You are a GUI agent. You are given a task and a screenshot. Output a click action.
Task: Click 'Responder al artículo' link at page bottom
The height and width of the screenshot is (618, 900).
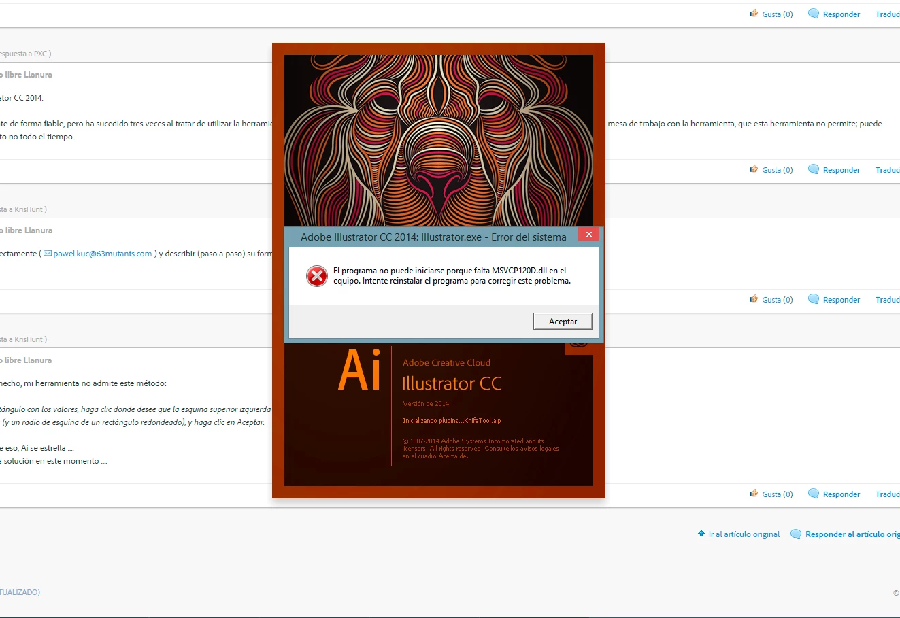[x=852, y=534]
